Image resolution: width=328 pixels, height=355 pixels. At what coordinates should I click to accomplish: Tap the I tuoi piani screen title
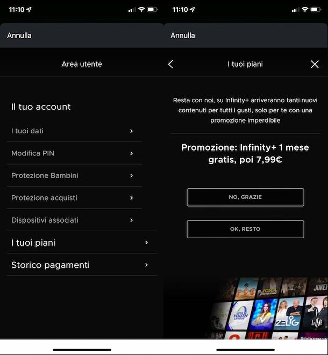point(245,65)
